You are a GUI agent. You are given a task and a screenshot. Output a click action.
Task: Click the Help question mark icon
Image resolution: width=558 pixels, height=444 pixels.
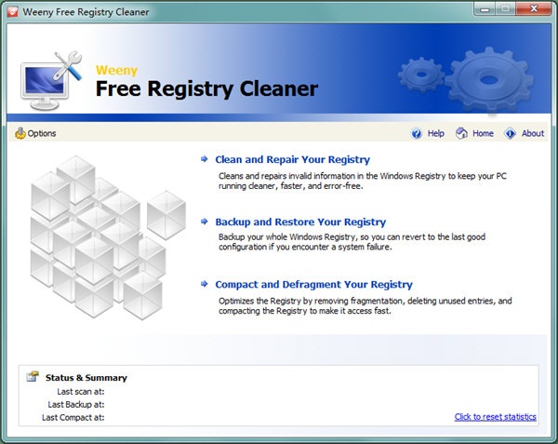coord(417,133)
